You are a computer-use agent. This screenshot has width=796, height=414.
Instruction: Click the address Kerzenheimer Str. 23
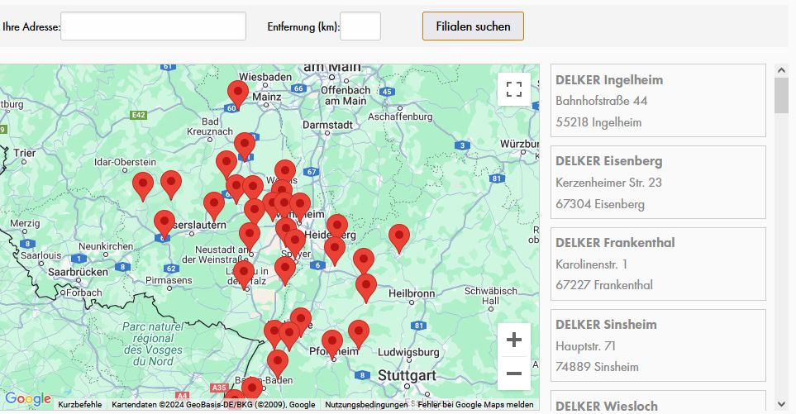[x=608, y=183]
